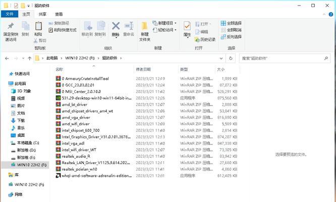Viewport: 336px width, 202px height.
Task: Click the Forward navigation arrow
Action: click(16, 58)
